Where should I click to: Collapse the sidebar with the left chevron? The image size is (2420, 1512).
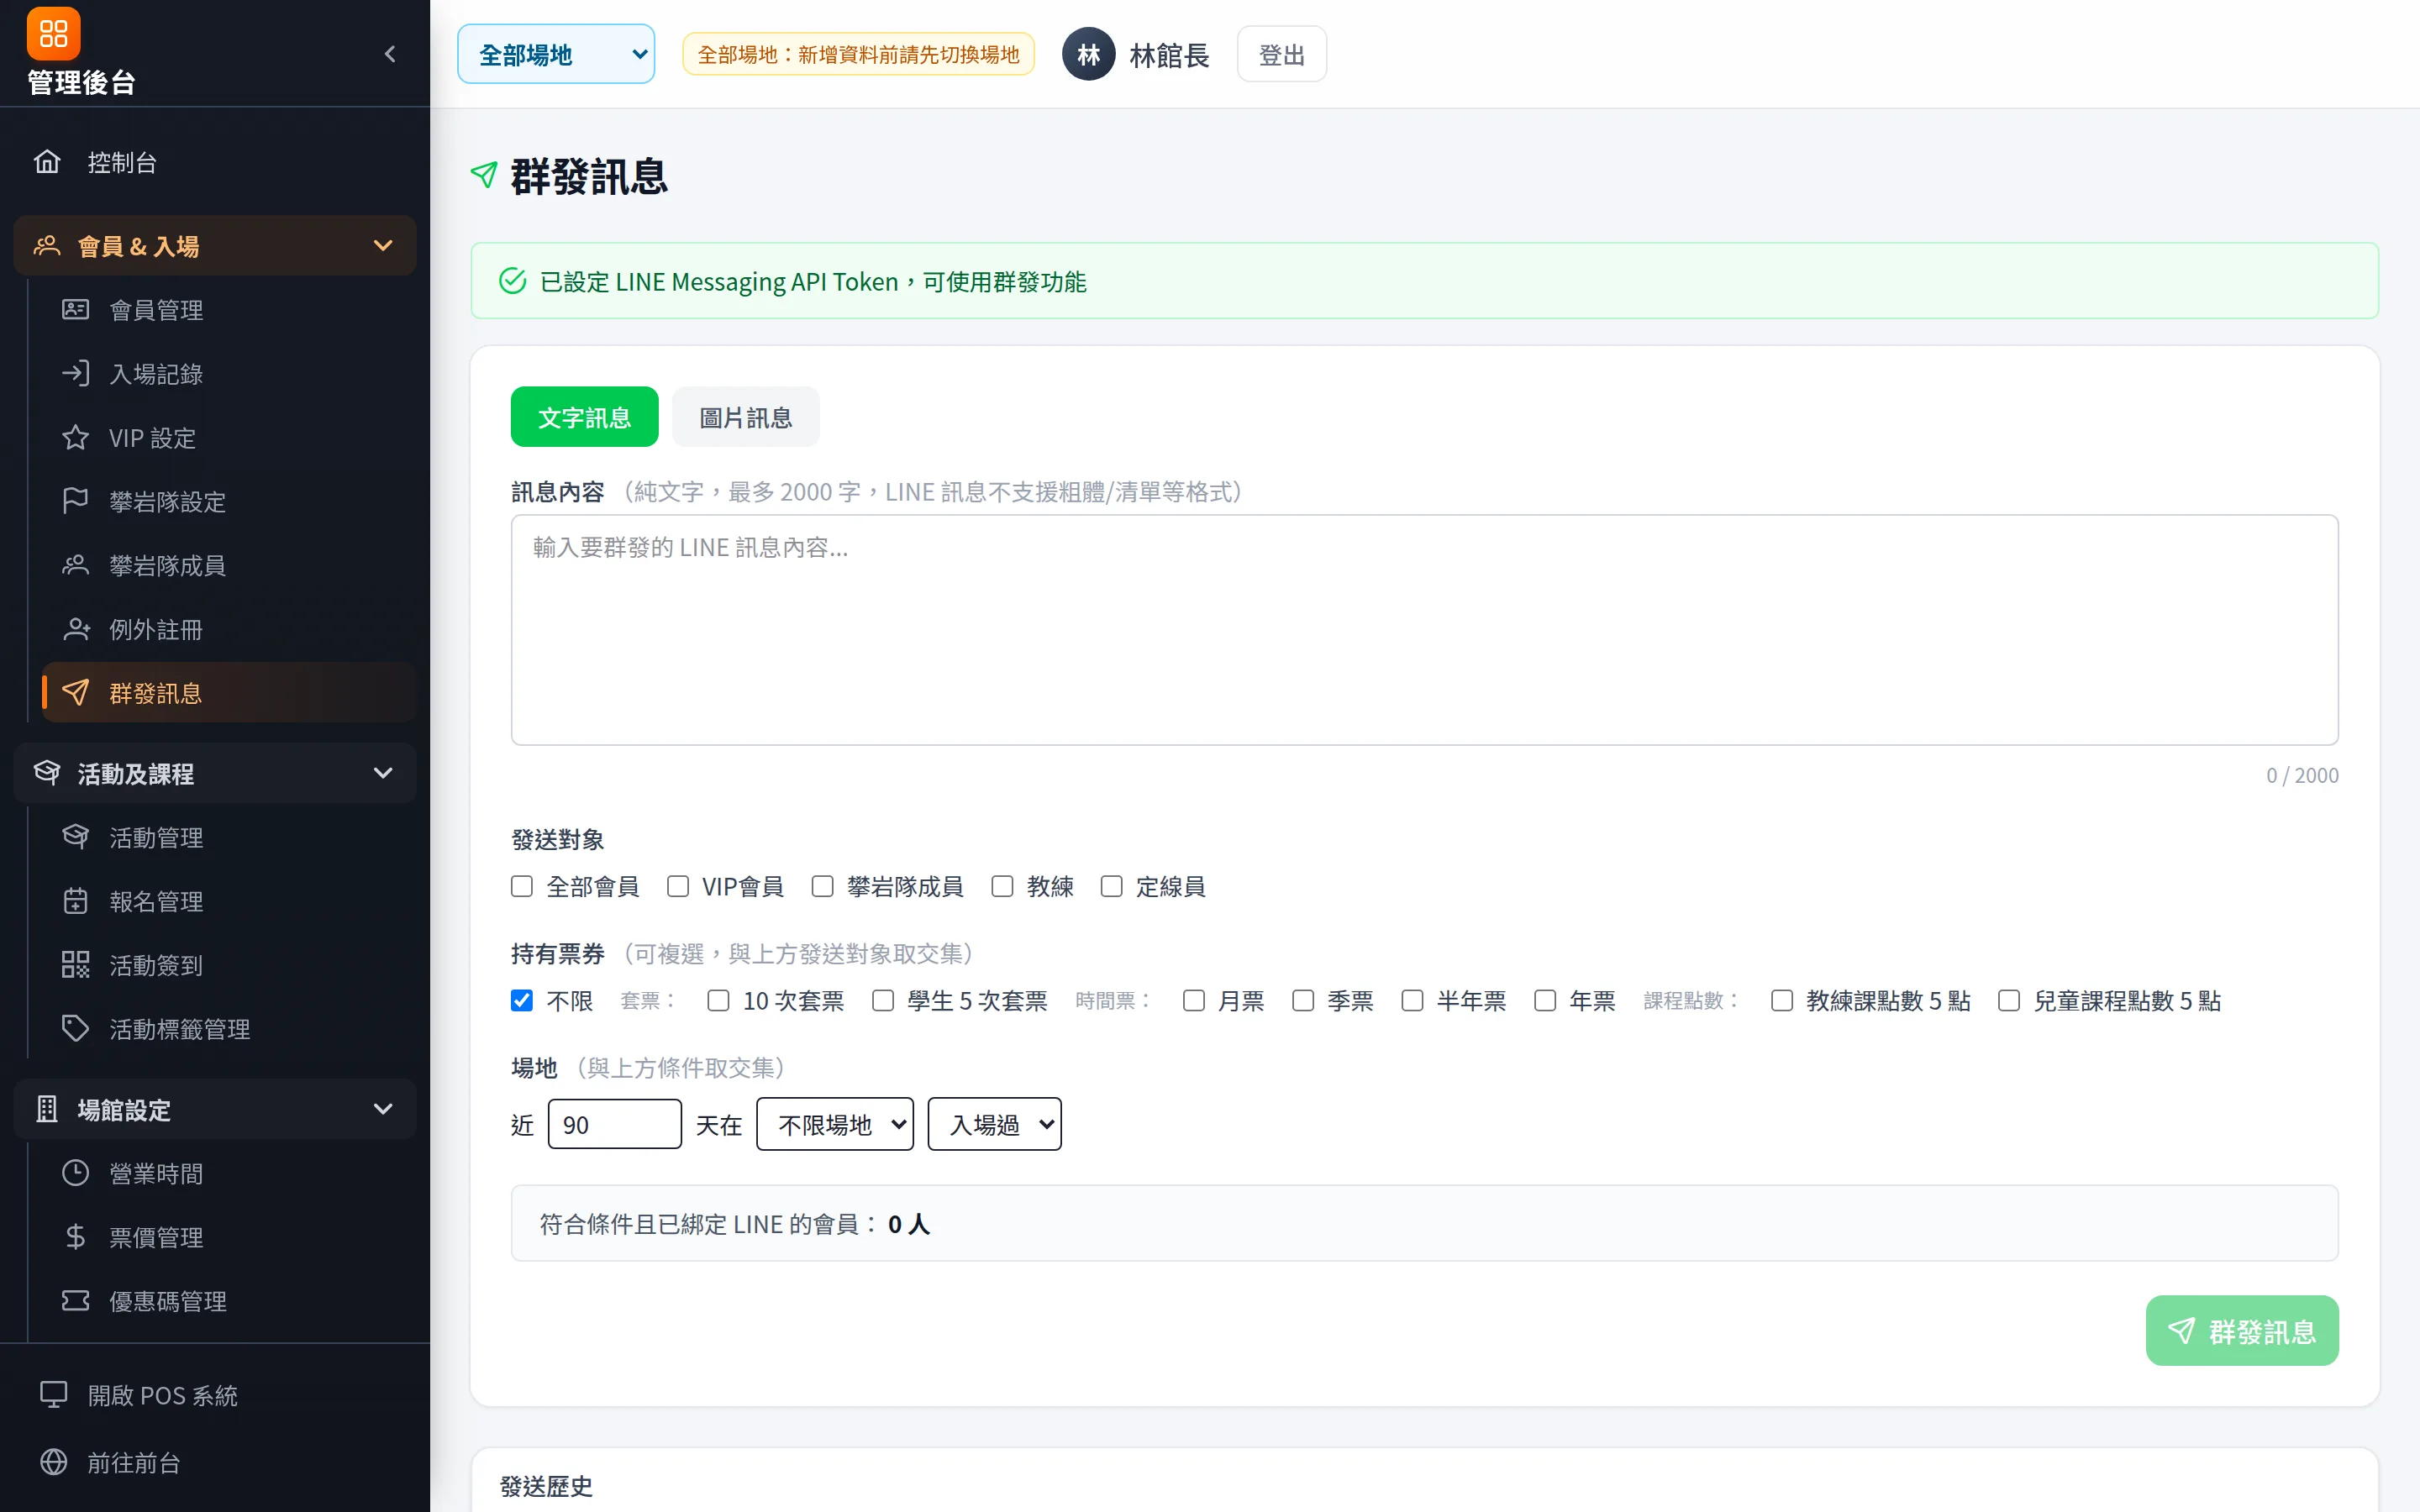pyautogui.click(x=390, y=54)
